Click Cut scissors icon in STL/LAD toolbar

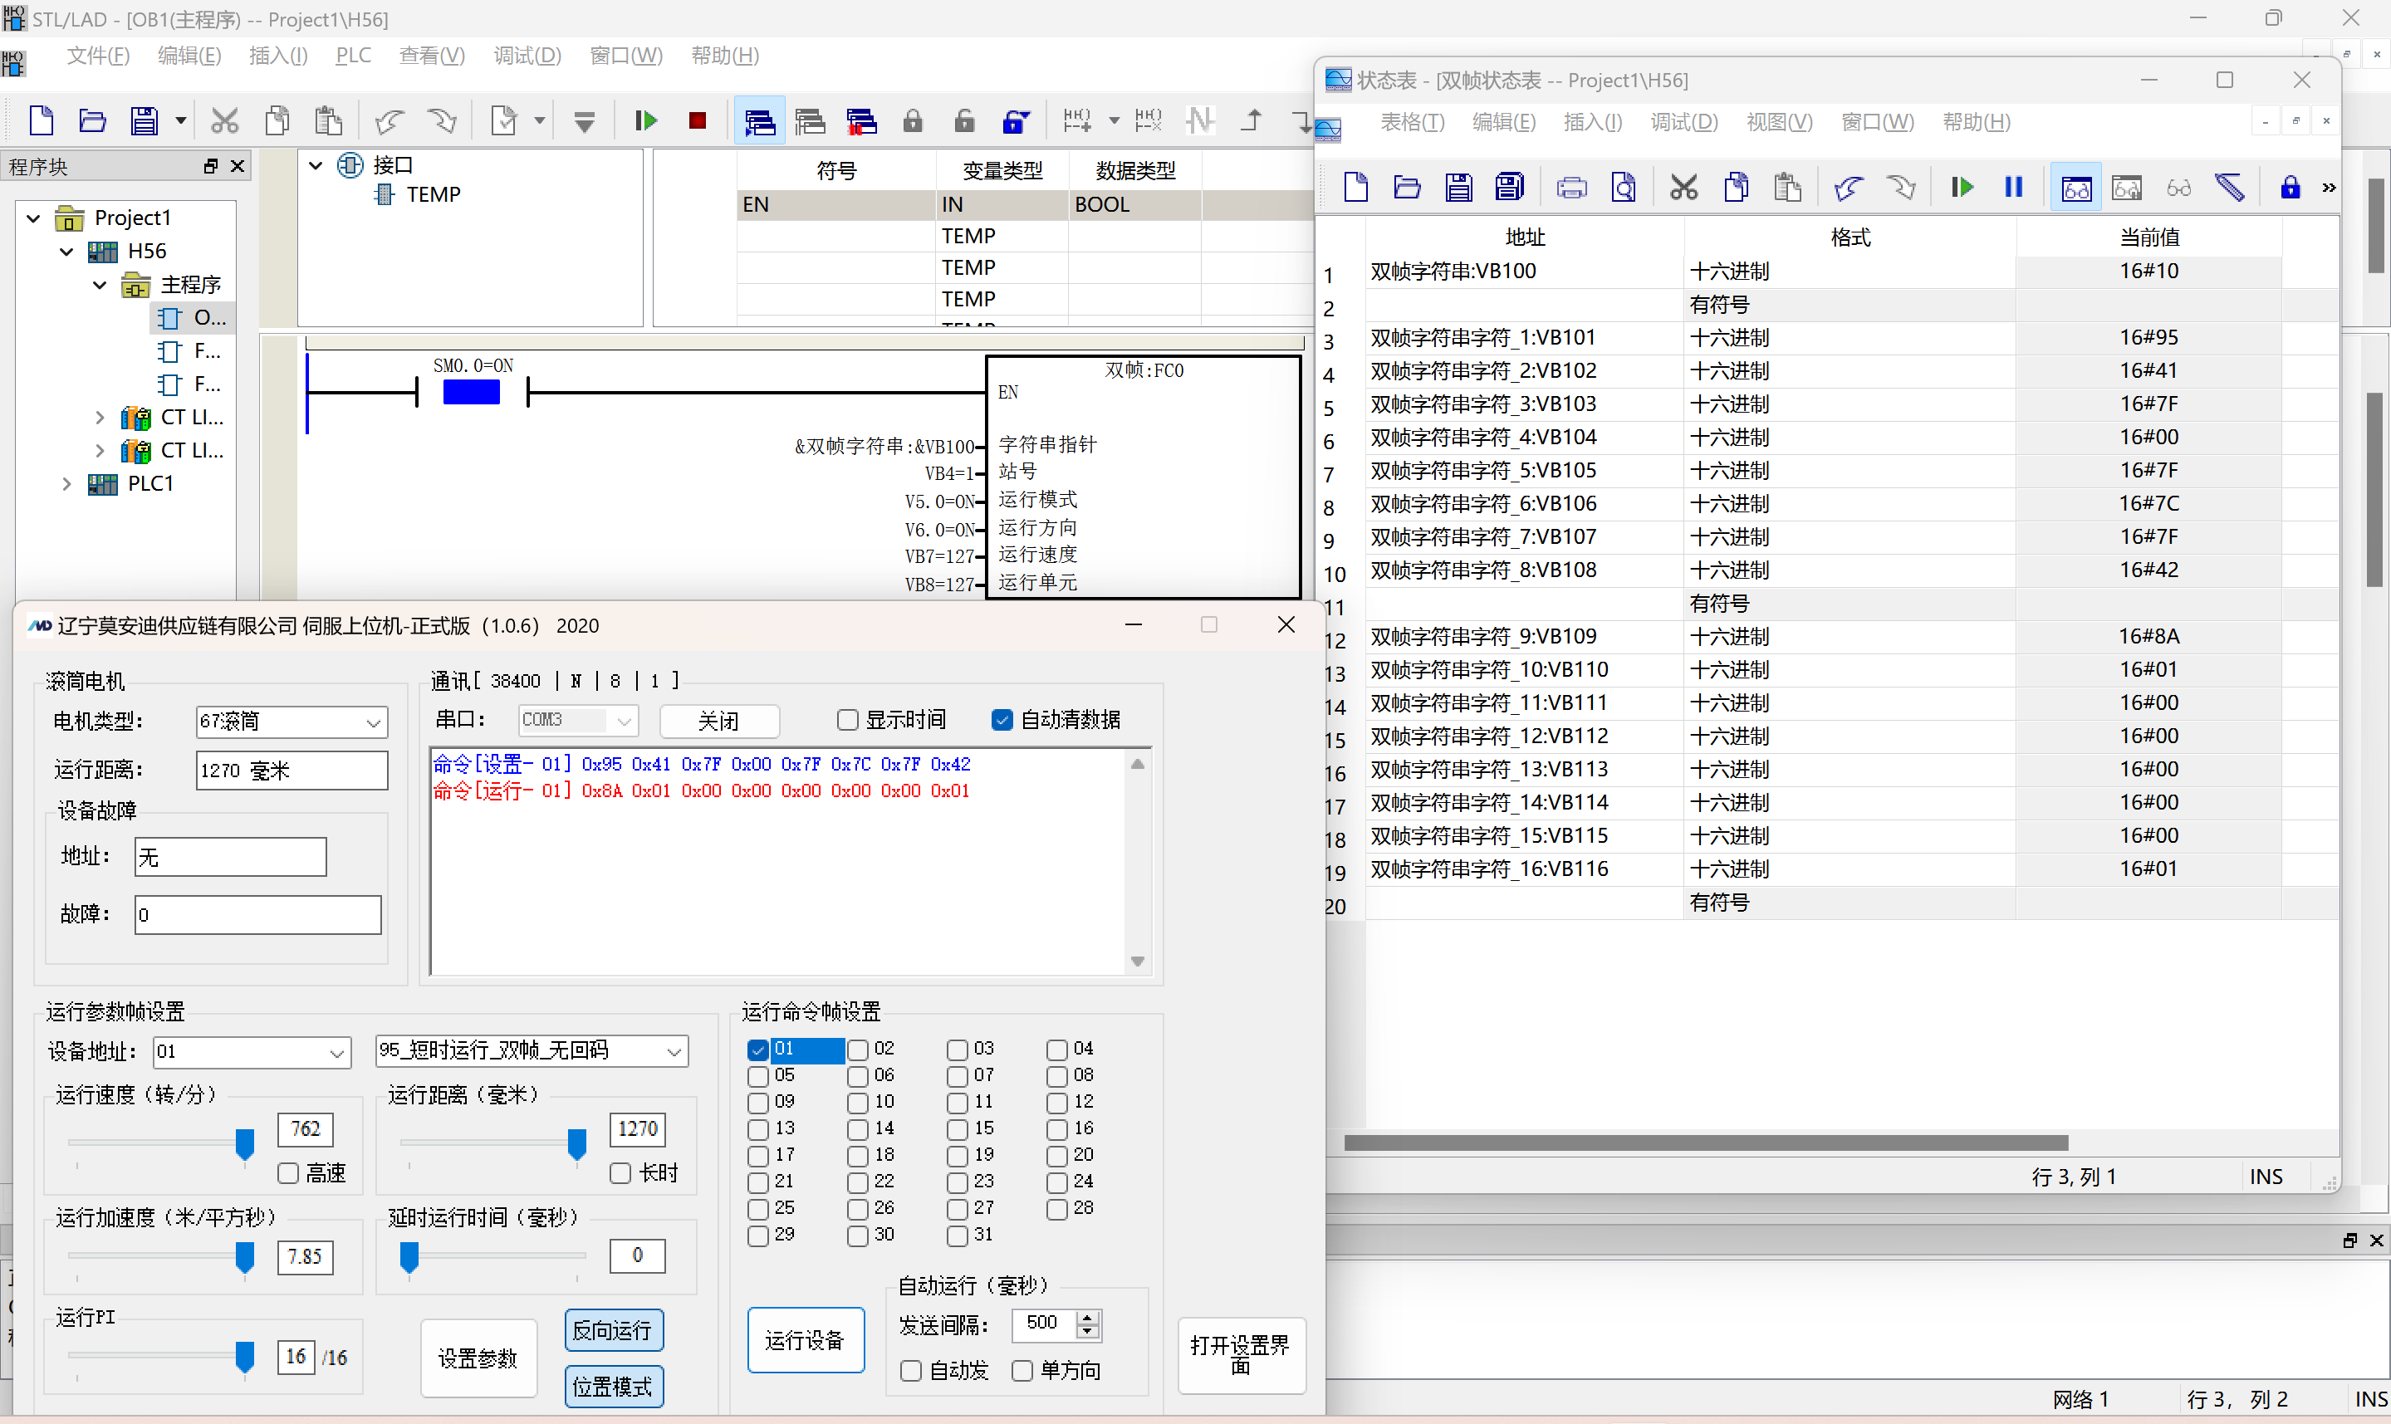[224, 121]
